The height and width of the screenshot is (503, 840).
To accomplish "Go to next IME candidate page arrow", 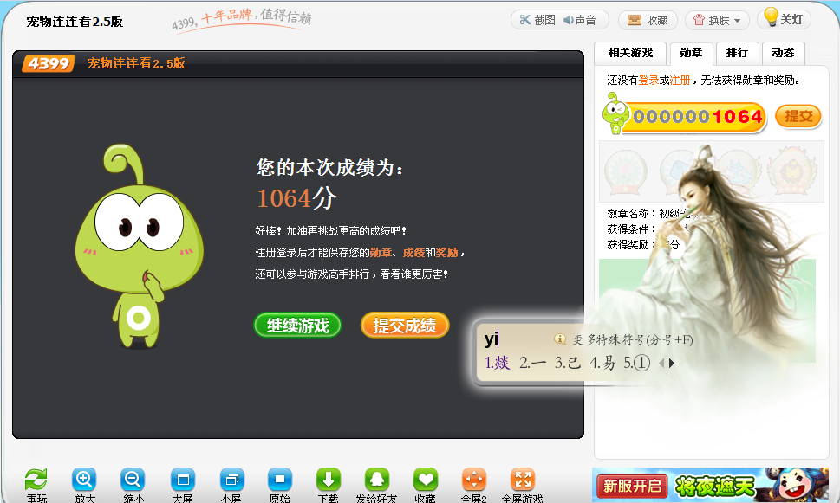I will (x=672, y=364).
